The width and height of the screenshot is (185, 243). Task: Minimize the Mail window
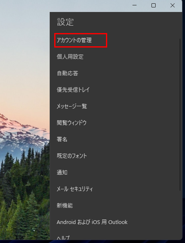[135, 5]
